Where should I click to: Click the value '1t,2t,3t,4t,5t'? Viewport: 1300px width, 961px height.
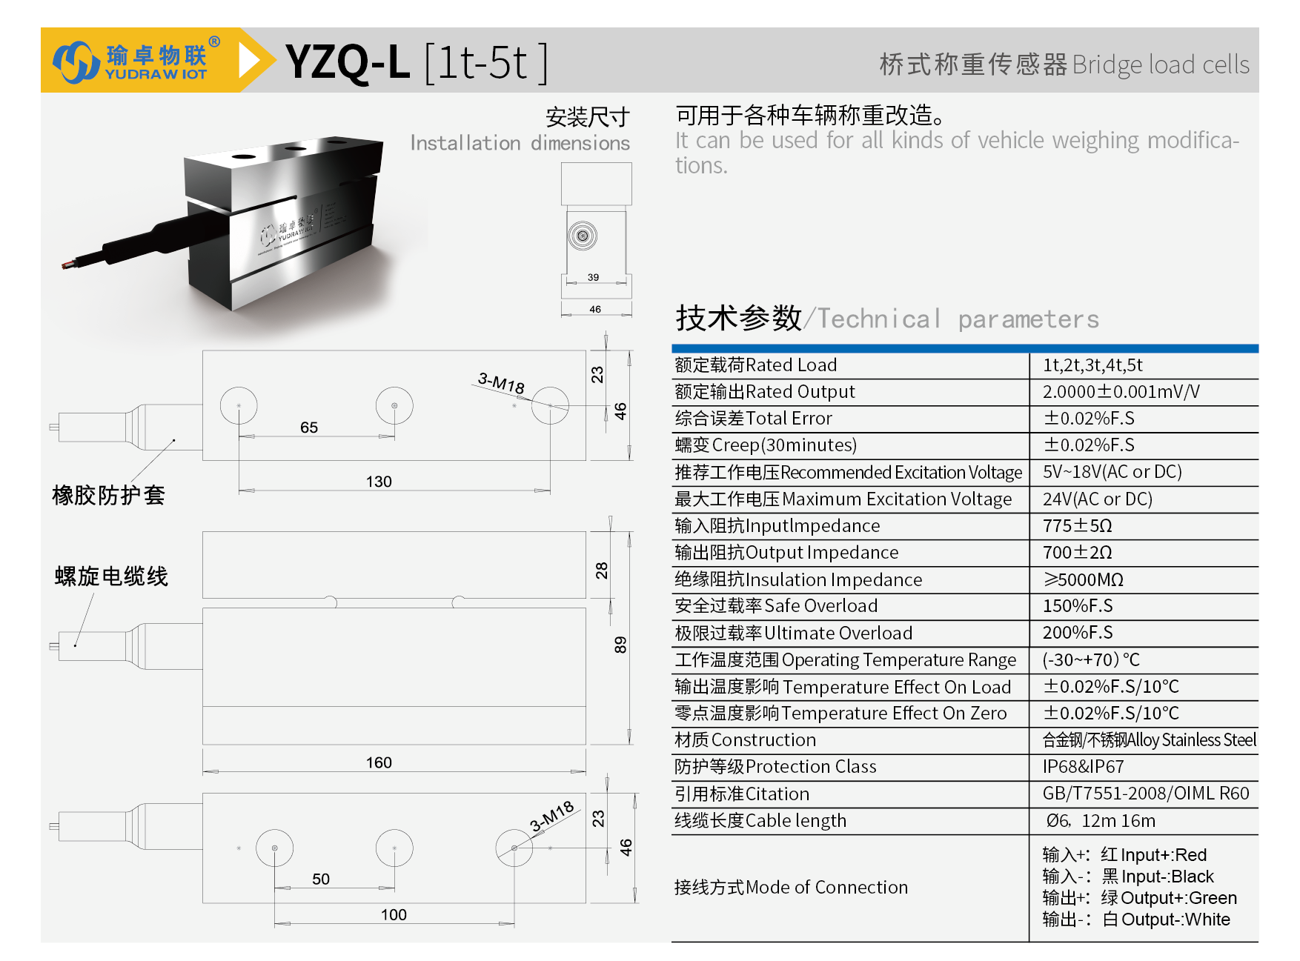(1092, 365)
